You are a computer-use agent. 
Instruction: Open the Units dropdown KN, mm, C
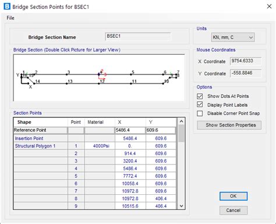coord(233,37)
